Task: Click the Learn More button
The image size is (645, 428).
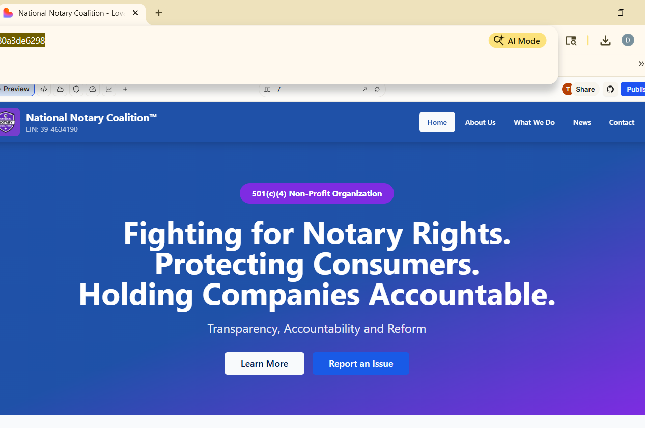Action: [x=264, y=363]
